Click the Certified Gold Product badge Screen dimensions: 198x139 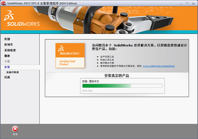pyautogui.click(x=70, y=55)
